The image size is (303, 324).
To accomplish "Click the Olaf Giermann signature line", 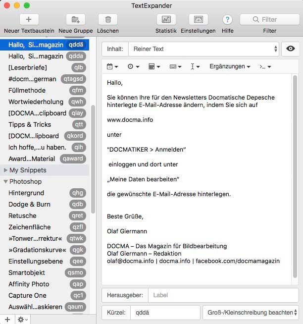I will click(x=127, y=231).
